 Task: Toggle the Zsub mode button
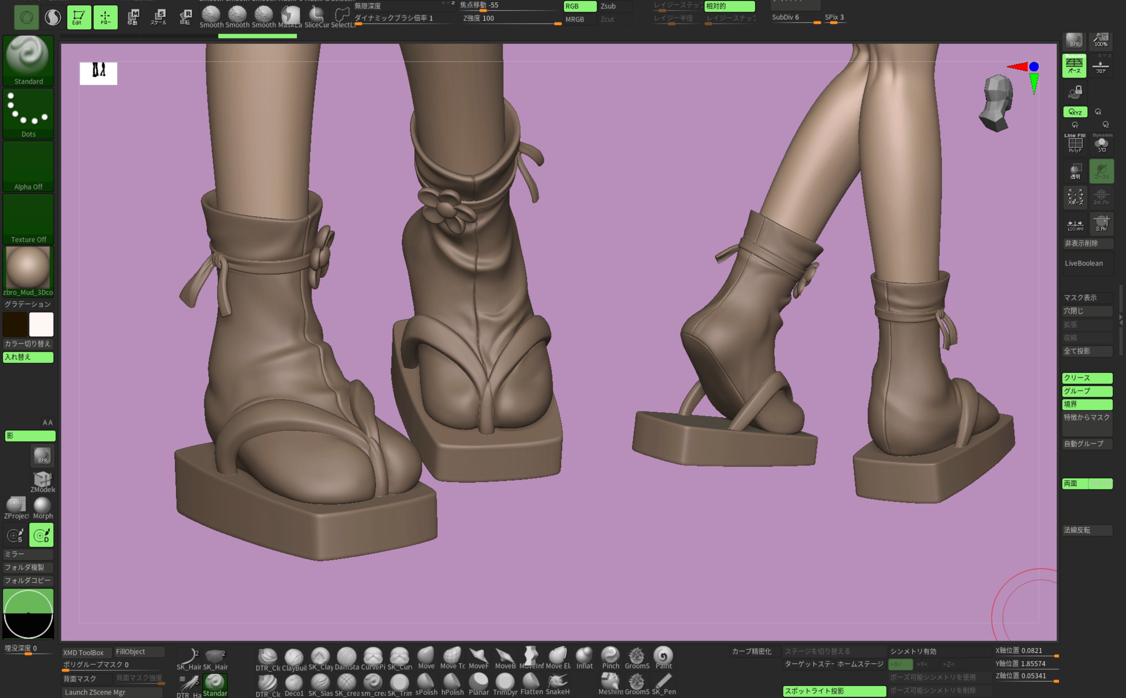pos(615,7)
